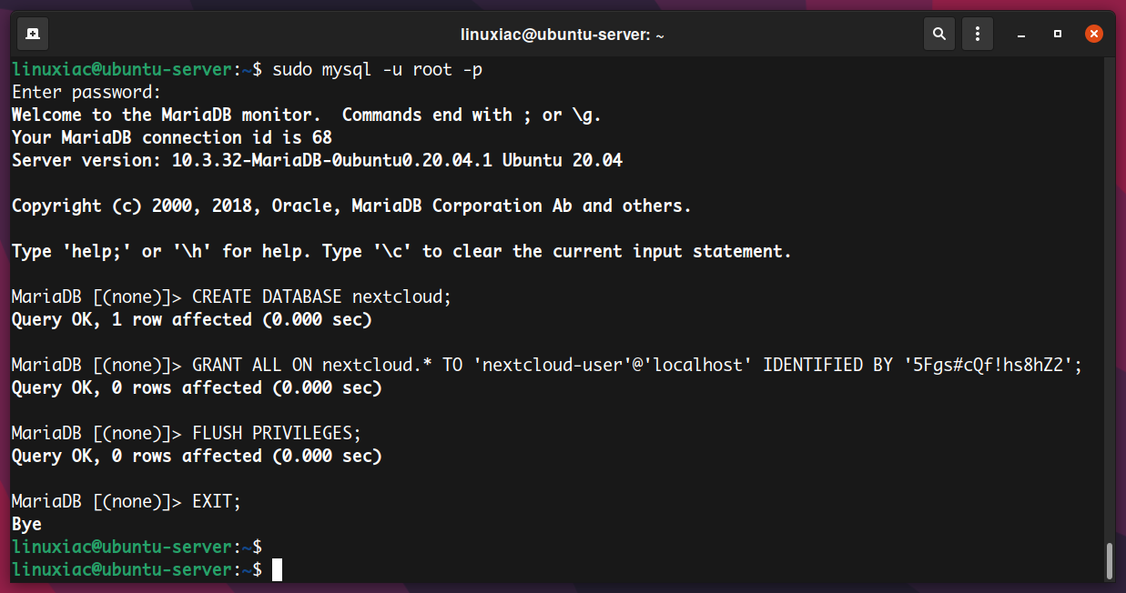The height and width of the screenshot is (593, 1126).
Task: Click the Server version 10.3.32-MariaDB line
Action: click(317, 160)
